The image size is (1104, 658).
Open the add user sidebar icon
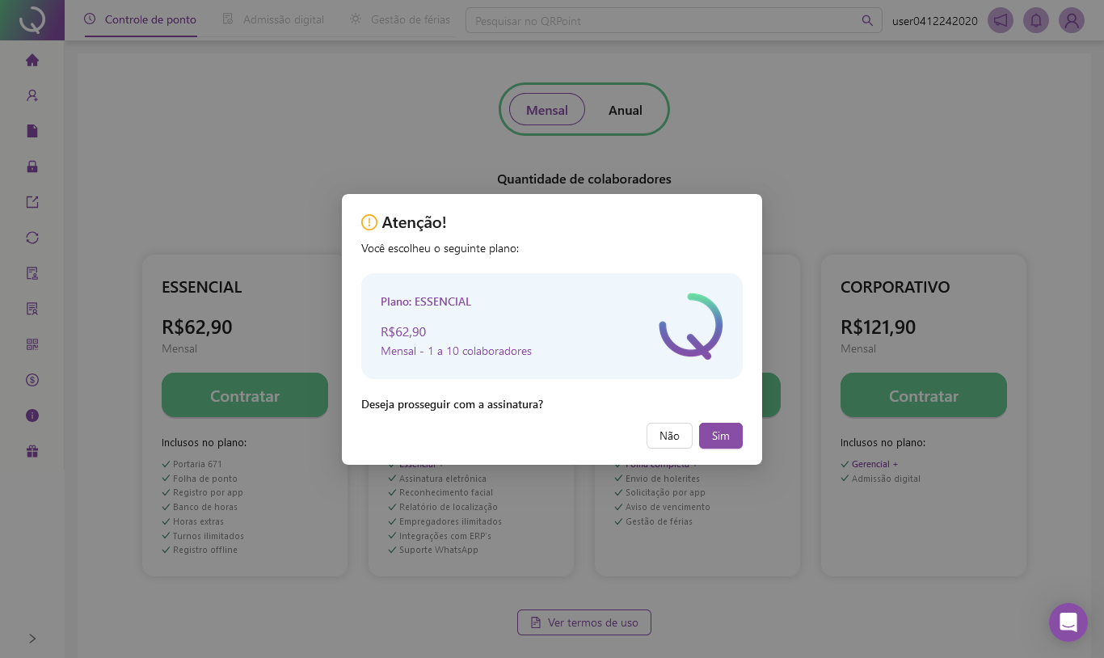click(x=32, y=95)
